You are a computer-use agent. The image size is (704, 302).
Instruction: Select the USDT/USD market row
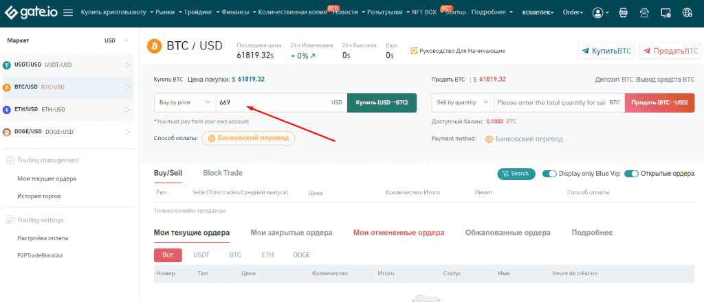(68, 65)
